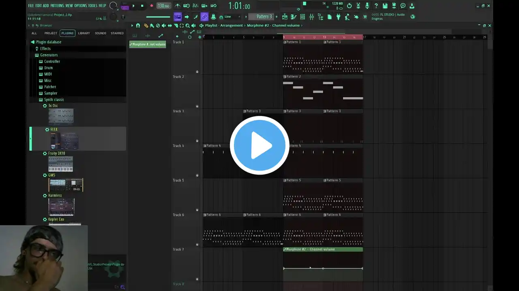Select the paint brush tool in playlist
Viewport: 519px width, 291px height.
[x=152, y=25]
